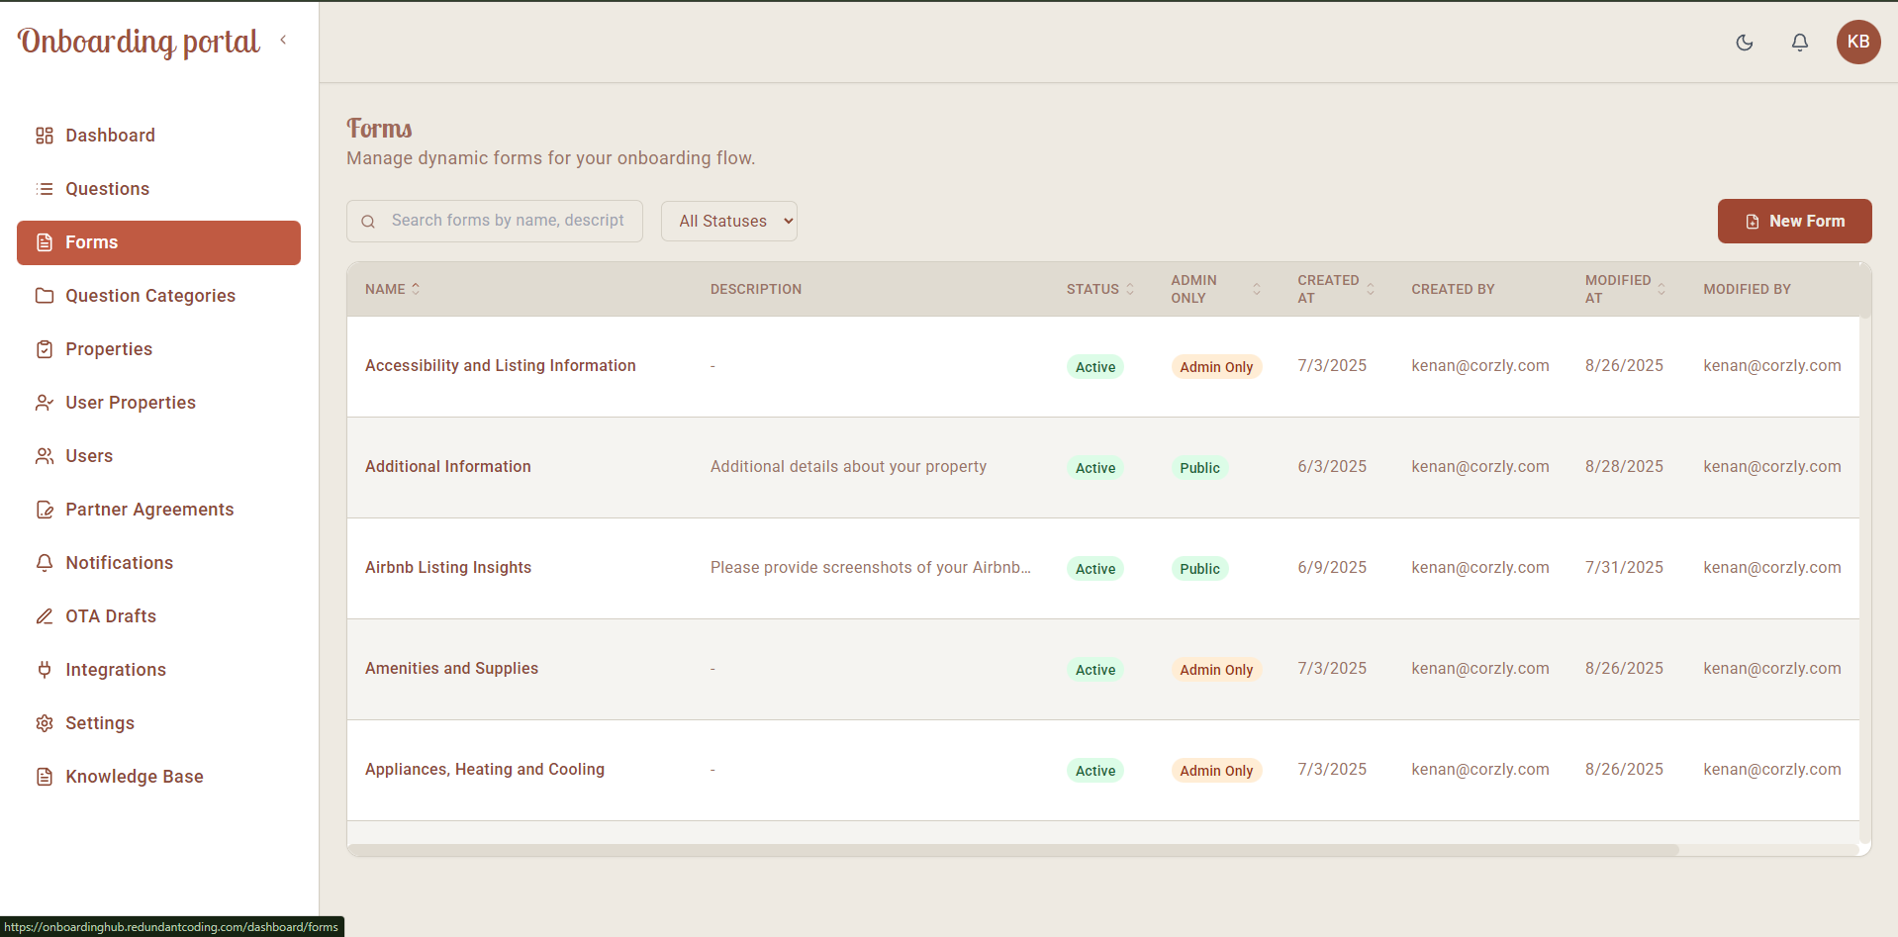This screenshot has width=1898, height=937.
Task: Click Airbnb screenshots description text
Action: click(x=871, y=568)
